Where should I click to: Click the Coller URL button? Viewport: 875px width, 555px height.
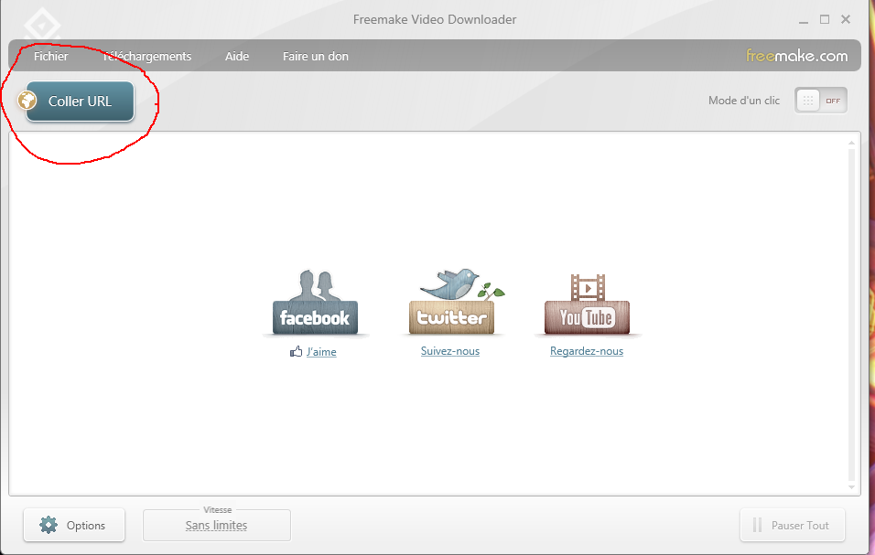click(x=80, y=101)
